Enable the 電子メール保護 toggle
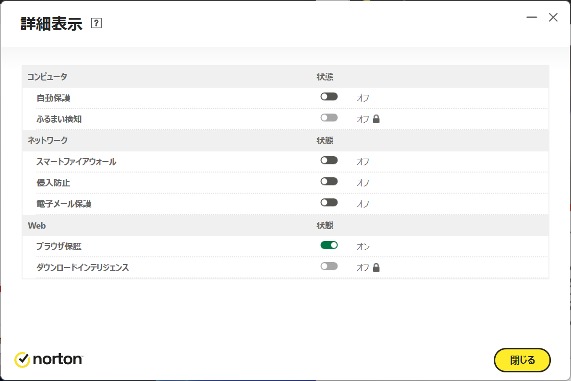 [x=329, y=203]
